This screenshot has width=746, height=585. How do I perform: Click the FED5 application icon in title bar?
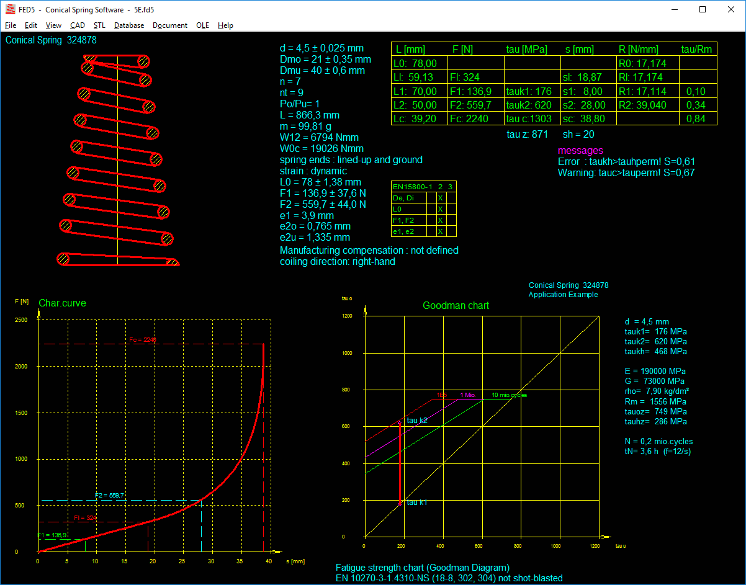(10, 9)
